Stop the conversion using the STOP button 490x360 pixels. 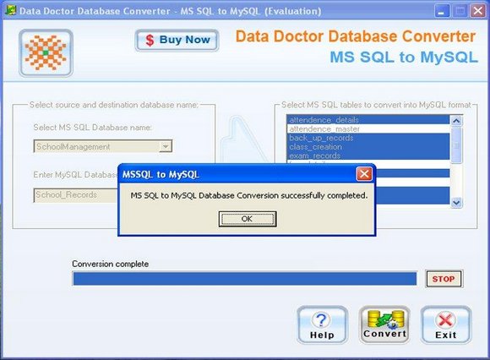click(444, 279)
